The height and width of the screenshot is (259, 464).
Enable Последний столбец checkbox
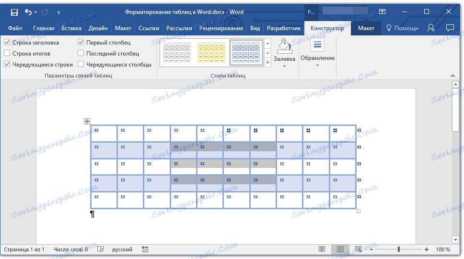point(81,53)
